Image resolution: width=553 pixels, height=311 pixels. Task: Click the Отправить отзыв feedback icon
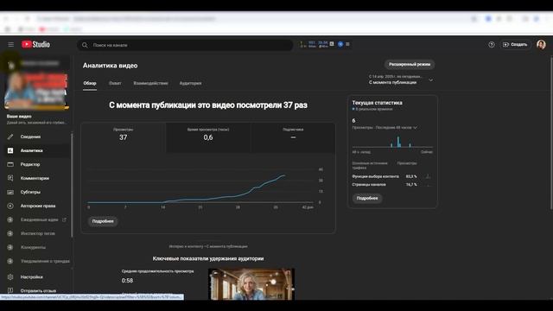click(10, 290)
